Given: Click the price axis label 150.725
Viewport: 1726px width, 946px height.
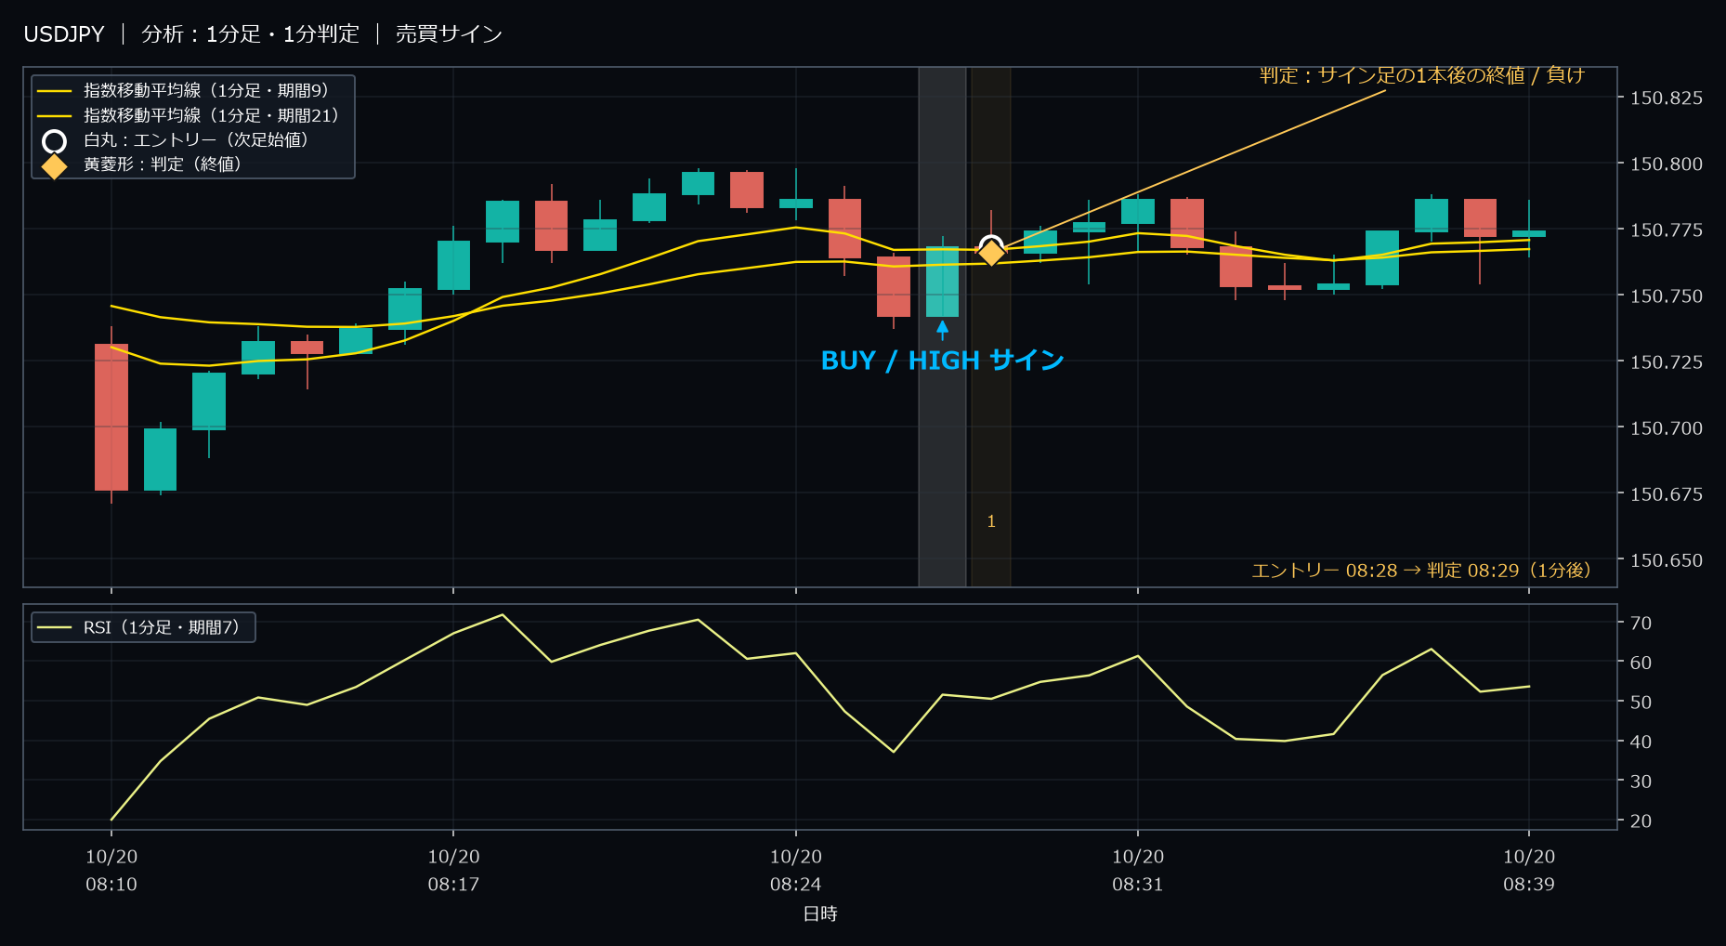Looking at the screenshot, I should pos(1667,361).
